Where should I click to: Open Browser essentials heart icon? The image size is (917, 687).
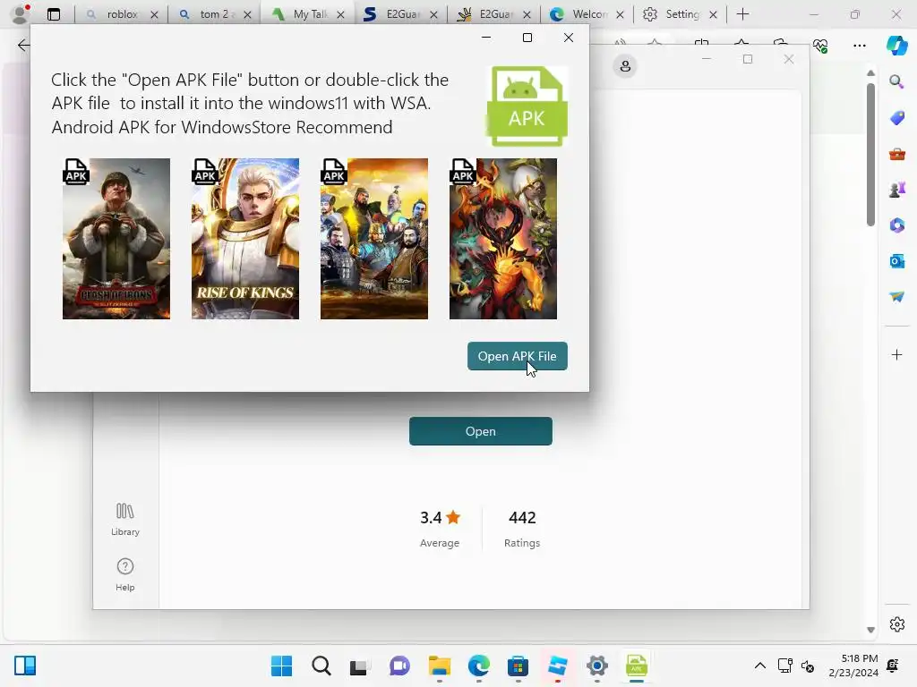[820, 45]
